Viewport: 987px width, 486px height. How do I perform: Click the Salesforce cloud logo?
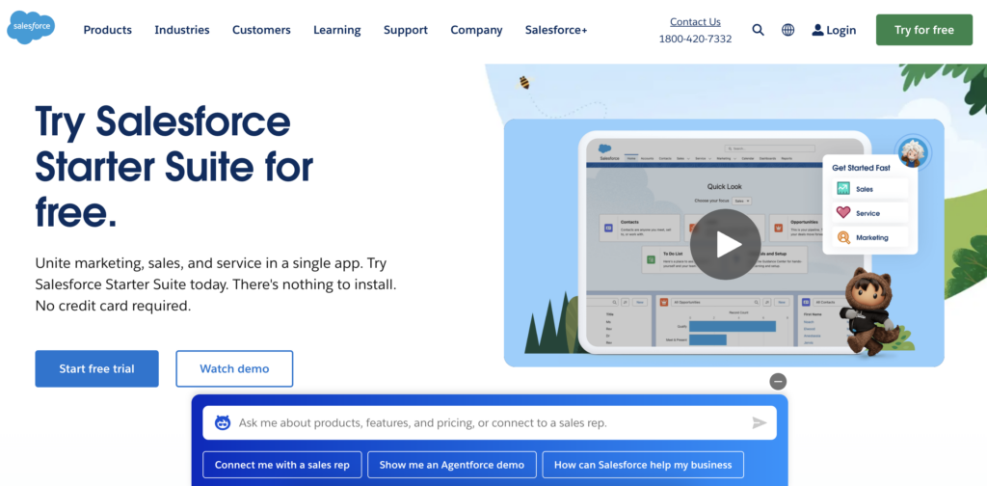coord(31,28)
